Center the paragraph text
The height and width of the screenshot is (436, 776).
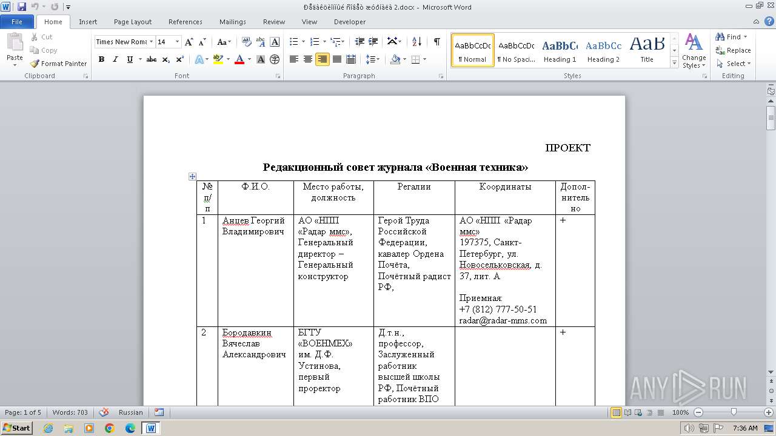pos(308,59)
